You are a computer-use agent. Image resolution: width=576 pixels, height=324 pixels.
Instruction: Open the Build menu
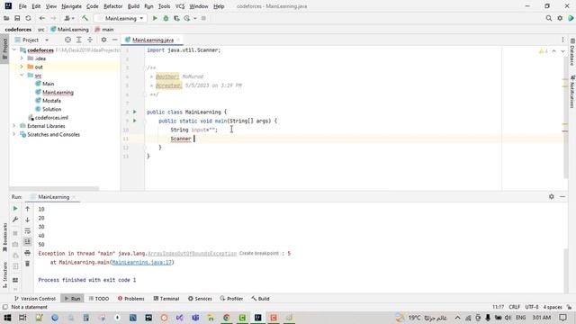coord(133,6)
